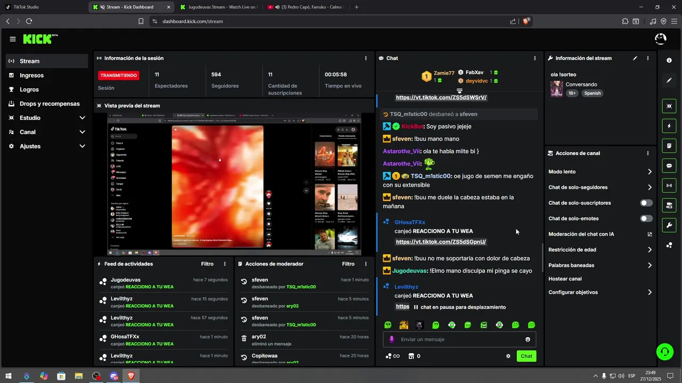
Task: Toggle the session info broadcast widget
Action: (669, 185)
